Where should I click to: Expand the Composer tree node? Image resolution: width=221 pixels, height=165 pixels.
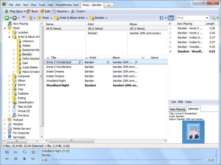pyautogui.click(x=9, y=76)
